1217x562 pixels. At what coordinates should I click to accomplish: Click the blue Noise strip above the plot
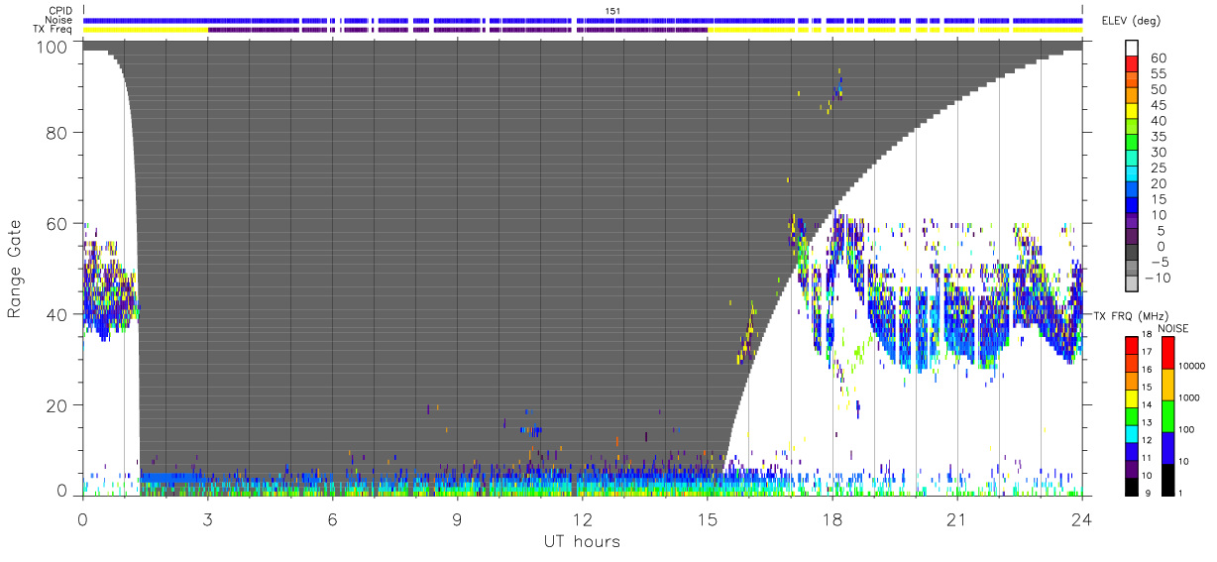pos(583,20)
